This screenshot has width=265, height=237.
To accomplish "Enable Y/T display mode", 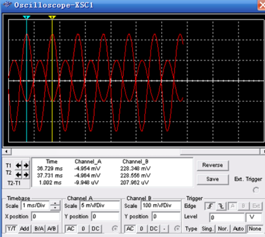I will coord(11,229).
